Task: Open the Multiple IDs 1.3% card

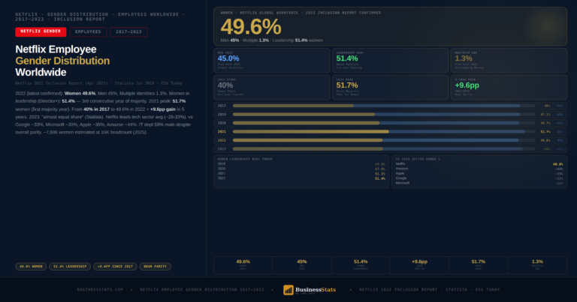Action: [509, 61]
